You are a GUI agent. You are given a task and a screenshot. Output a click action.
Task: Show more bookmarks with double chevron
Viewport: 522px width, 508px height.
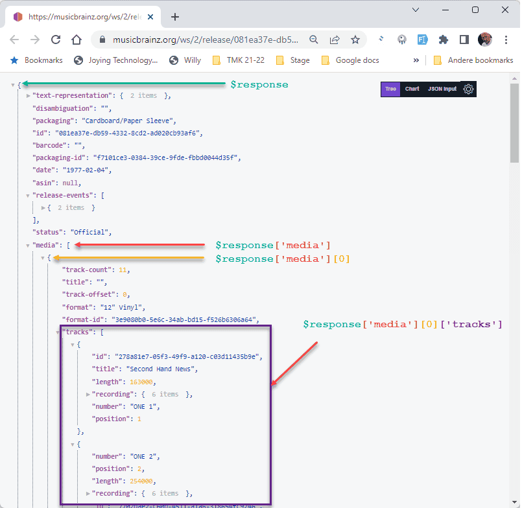coord(416,60)
